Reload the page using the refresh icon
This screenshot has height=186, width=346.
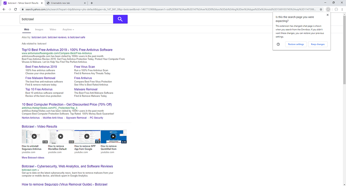16,9
